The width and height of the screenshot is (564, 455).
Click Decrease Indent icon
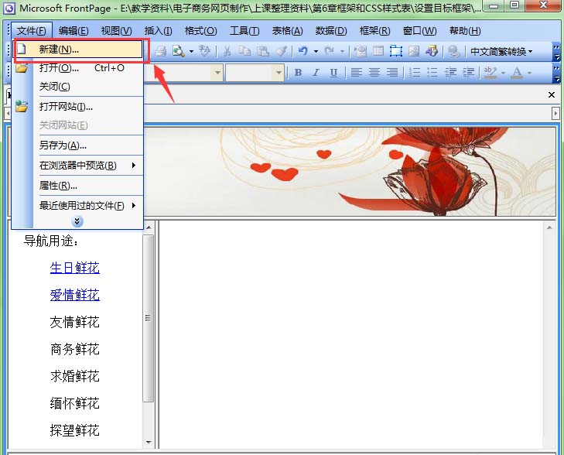click(x=450, y=73)
